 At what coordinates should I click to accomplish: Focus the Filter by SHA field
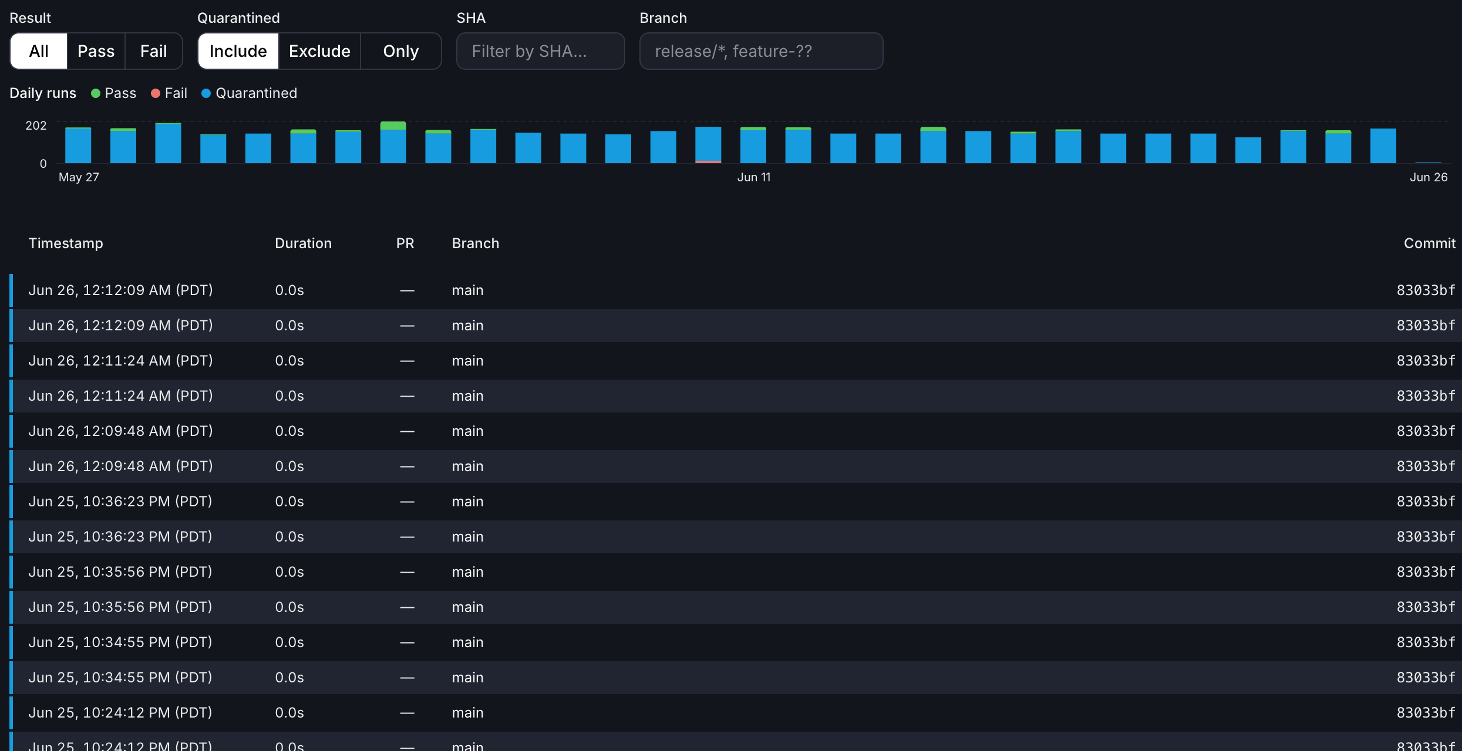[x=540, y=51]
